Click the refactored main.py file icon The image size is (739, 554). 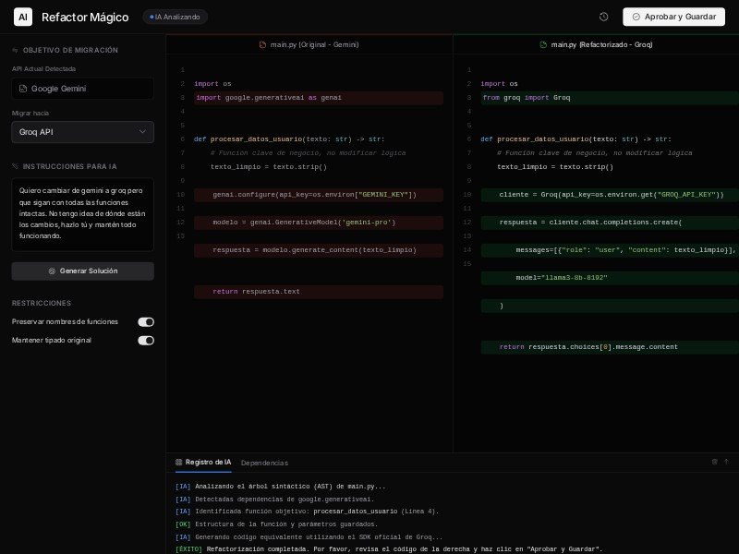point(543,44)
